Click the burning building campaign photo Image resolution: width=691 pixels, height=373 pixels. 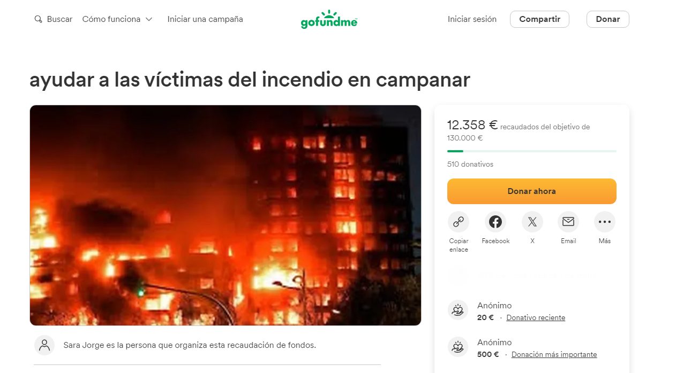(226, 215)
